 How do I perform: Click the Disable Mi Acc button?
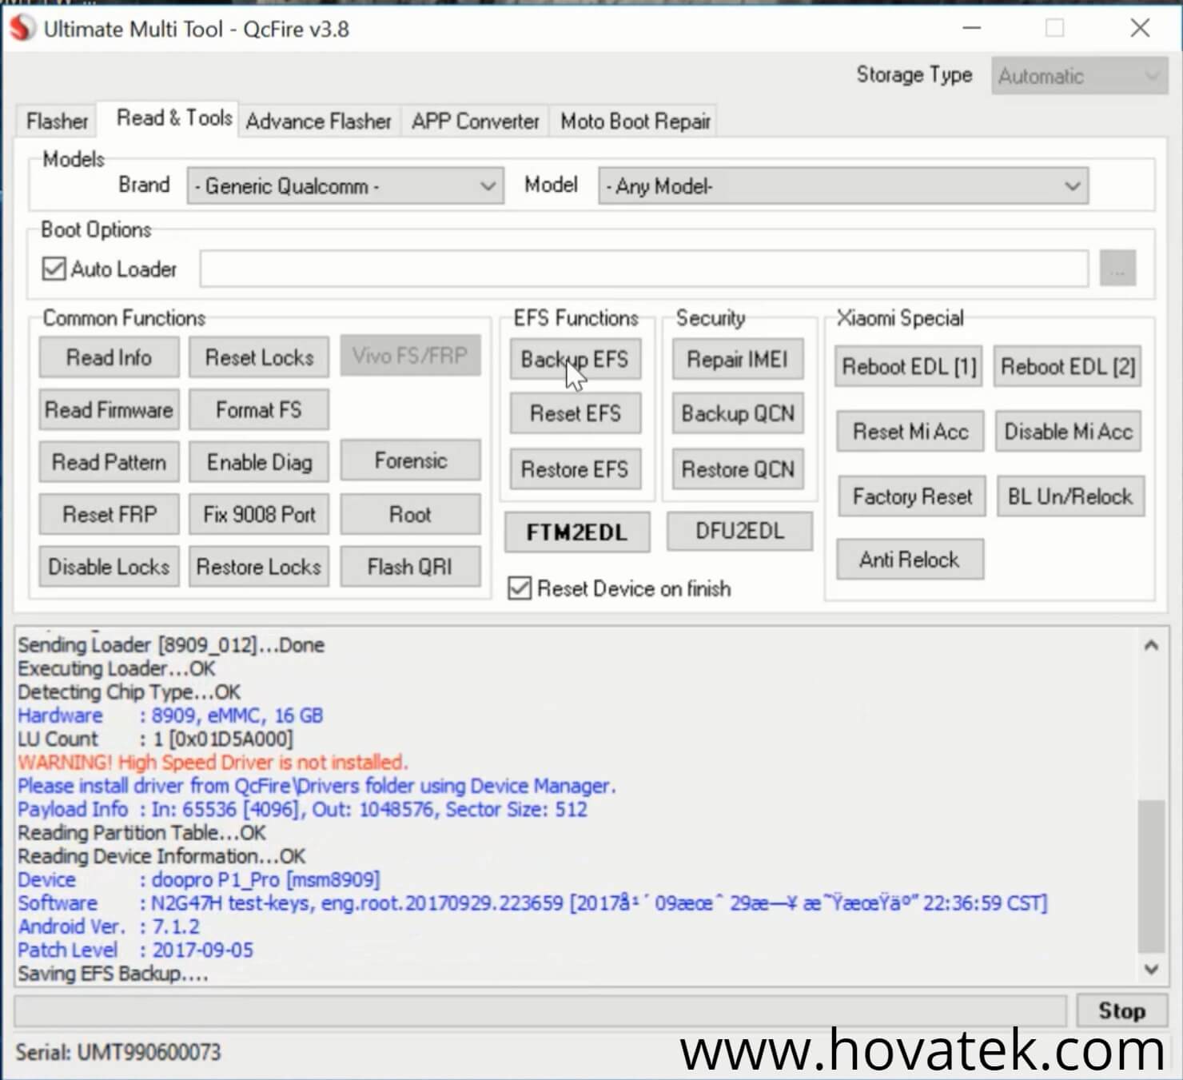point(1069,432)
